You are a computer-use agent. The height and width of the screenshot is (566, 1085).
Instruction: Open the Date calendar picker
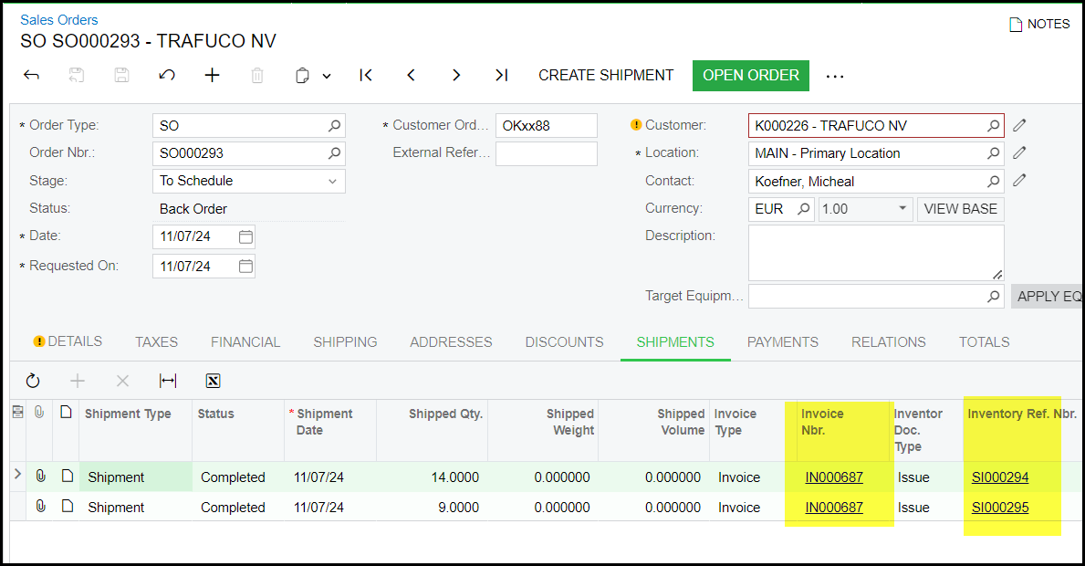pyautogui.click(x=245, y=236)
